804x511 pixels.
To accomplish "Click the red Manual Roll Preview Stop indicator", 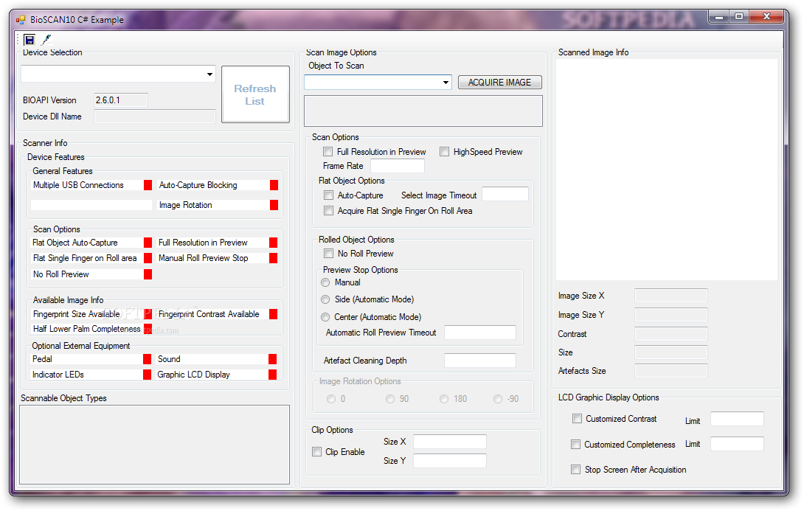I will click(274, 258).
